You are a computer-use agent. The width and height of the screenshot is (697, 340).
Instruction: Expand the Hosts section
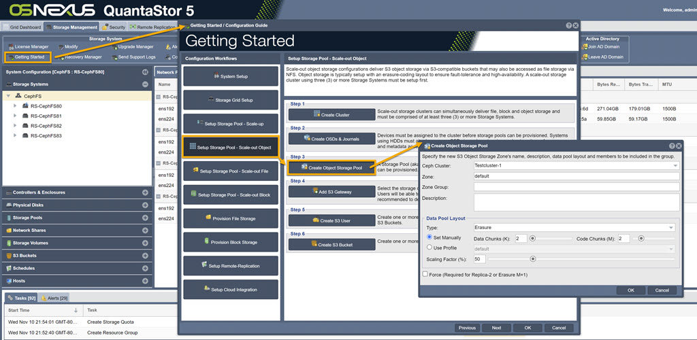[145, 281]
